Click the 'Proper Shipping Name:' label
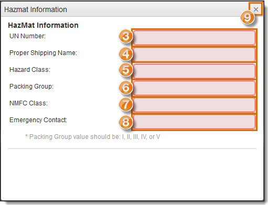Image resolution: width=268 pixels, height=205 pixels. click(43, 53)
